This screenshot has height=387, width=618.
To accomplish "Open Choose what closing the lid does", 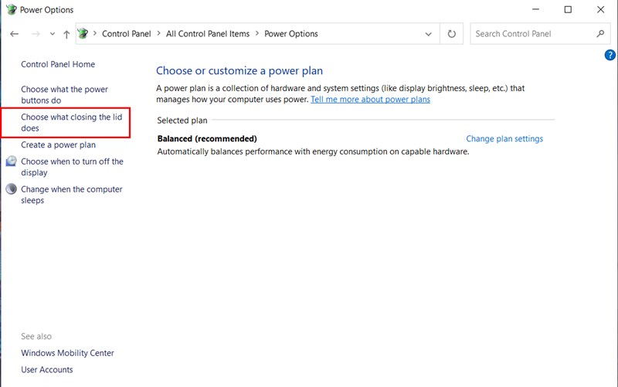I will coord(71,123).
